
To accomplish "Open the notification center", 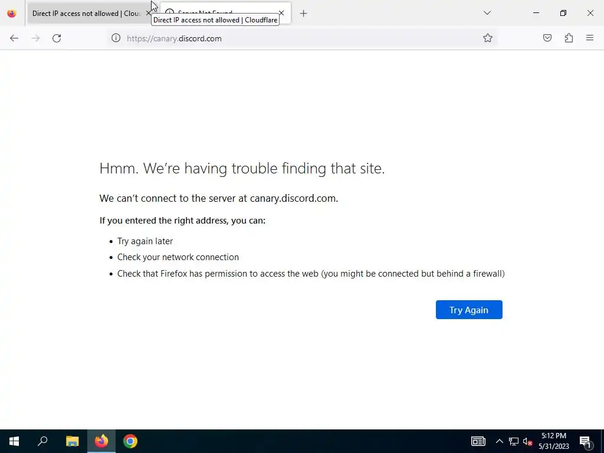I will (x=585, y=441).
